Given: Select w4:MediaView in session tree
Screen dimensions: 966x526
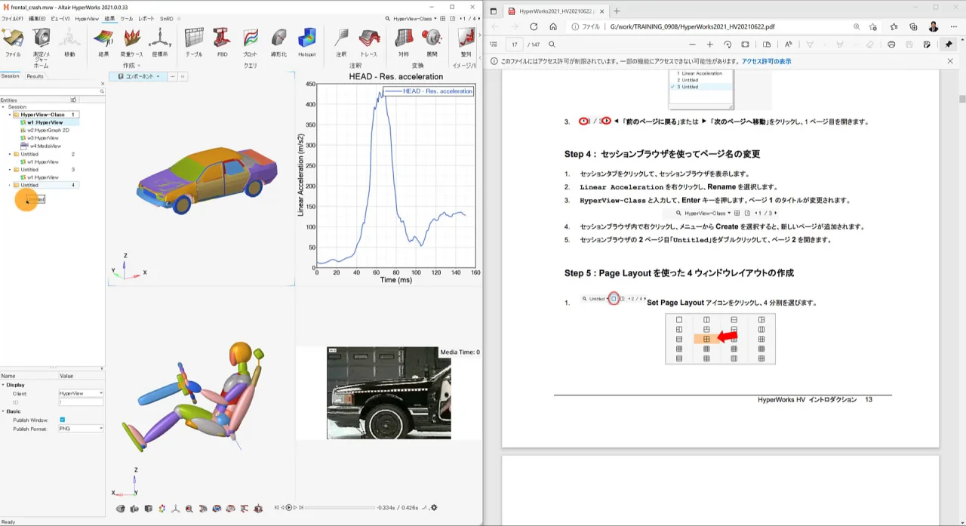Looking at the screenshot, I should point(45,146).
